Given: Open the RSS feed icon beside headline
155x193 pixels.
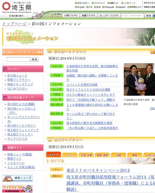Looking at the screenshot, I should coord(153,52).
